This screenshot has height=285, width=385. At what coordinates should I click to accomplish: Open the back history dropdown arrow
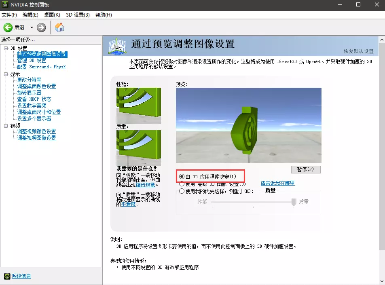tap(32, 27)
